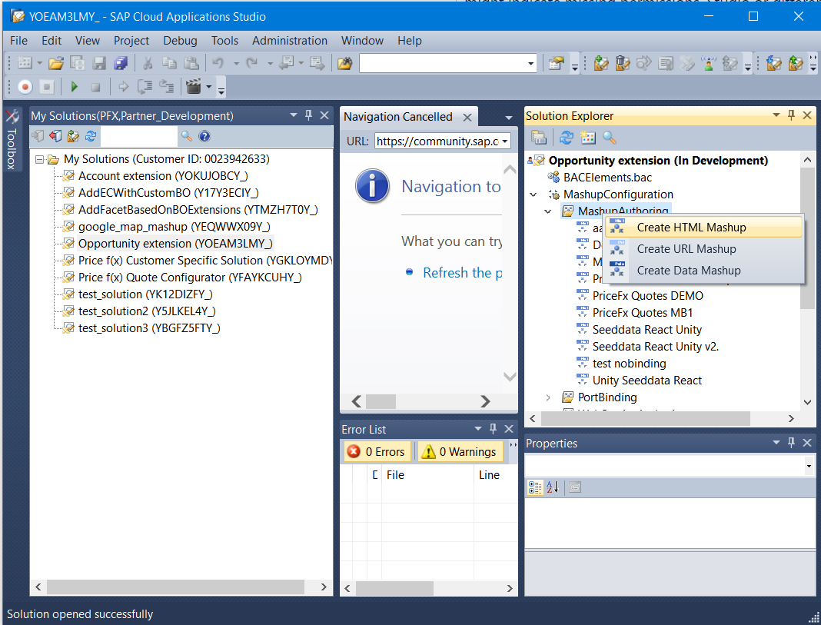Click the Properties icon in Solution Explorer toolbar
The image size is (821, 625).
tap(539, 138)
